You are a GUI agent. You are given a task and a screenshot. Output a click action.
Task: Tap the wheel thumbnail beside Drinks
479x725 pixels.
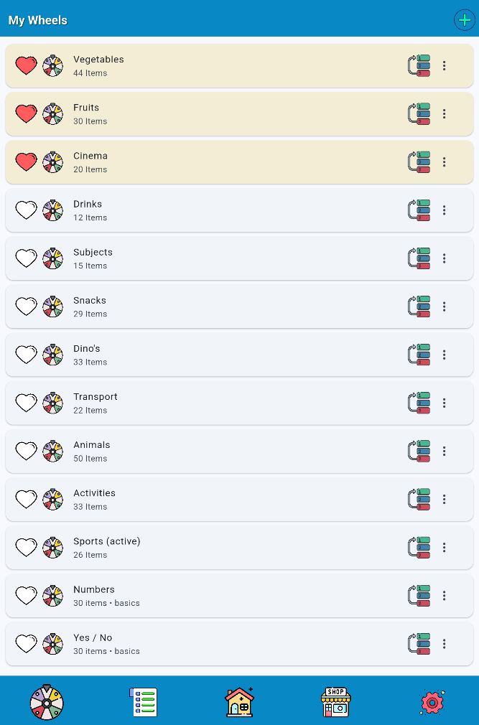[52, 210]
